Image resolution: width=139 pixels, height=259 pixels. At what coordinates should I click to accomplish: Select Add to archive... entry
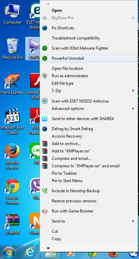[x=89, y=144]
